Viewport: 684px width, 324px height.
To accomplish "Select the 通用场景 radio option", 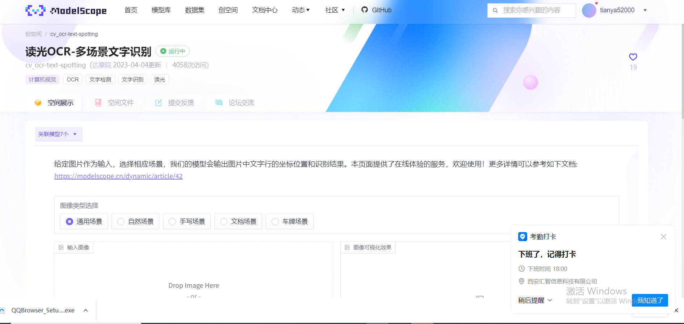I will (84, 222).
